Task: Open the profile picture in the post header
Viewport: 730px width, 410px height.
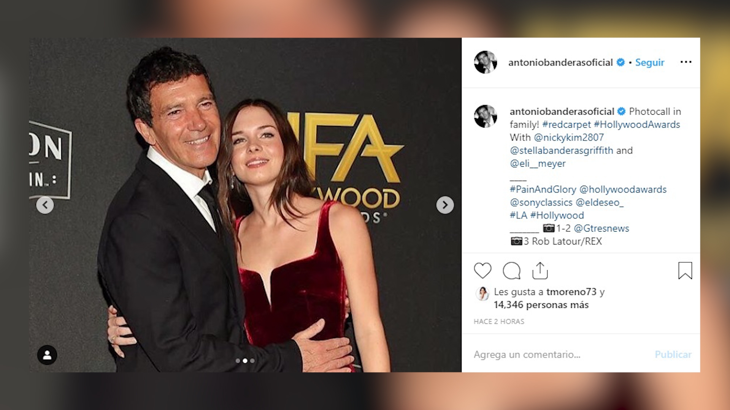Action: click(x=486, y=62)
